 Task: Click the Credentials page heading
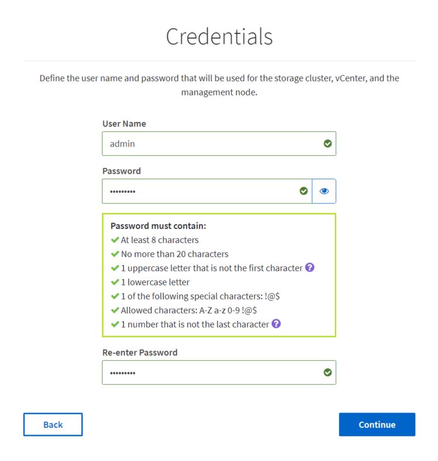click(x=219, y=36)
